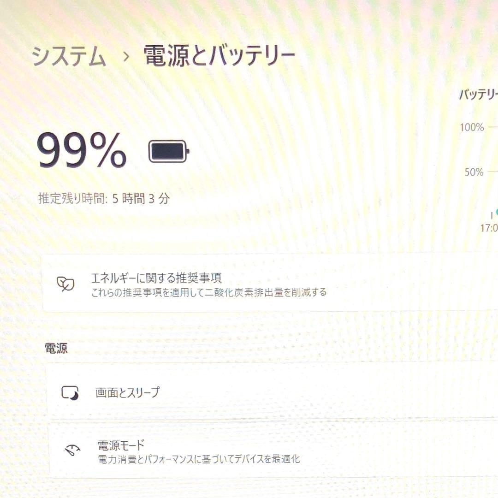Image resolution: width=498 pixels, height=498 pixels.
Task: Click the power mode speedometer icon
Action: click(71, 451)
